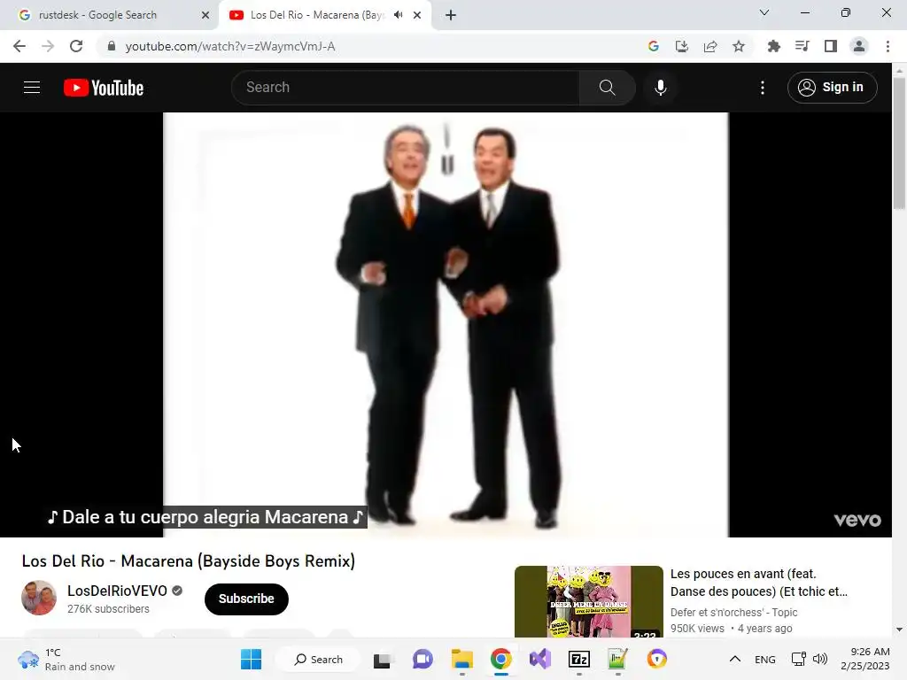907x680 pixels.
Task: Install the app via address bar install icon
Action: (x=682, y=46)
